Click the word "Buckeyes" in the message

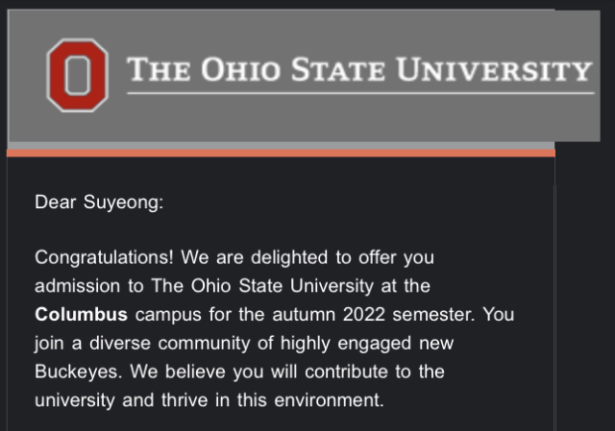[x=75, y=371]
